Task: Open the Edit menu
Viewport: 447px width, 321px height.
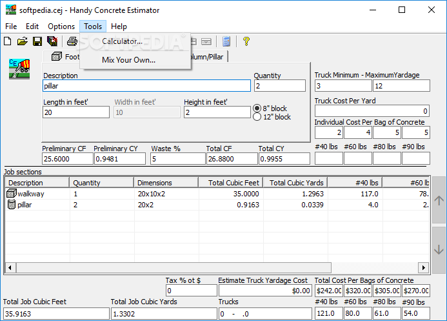Action: 32,26
